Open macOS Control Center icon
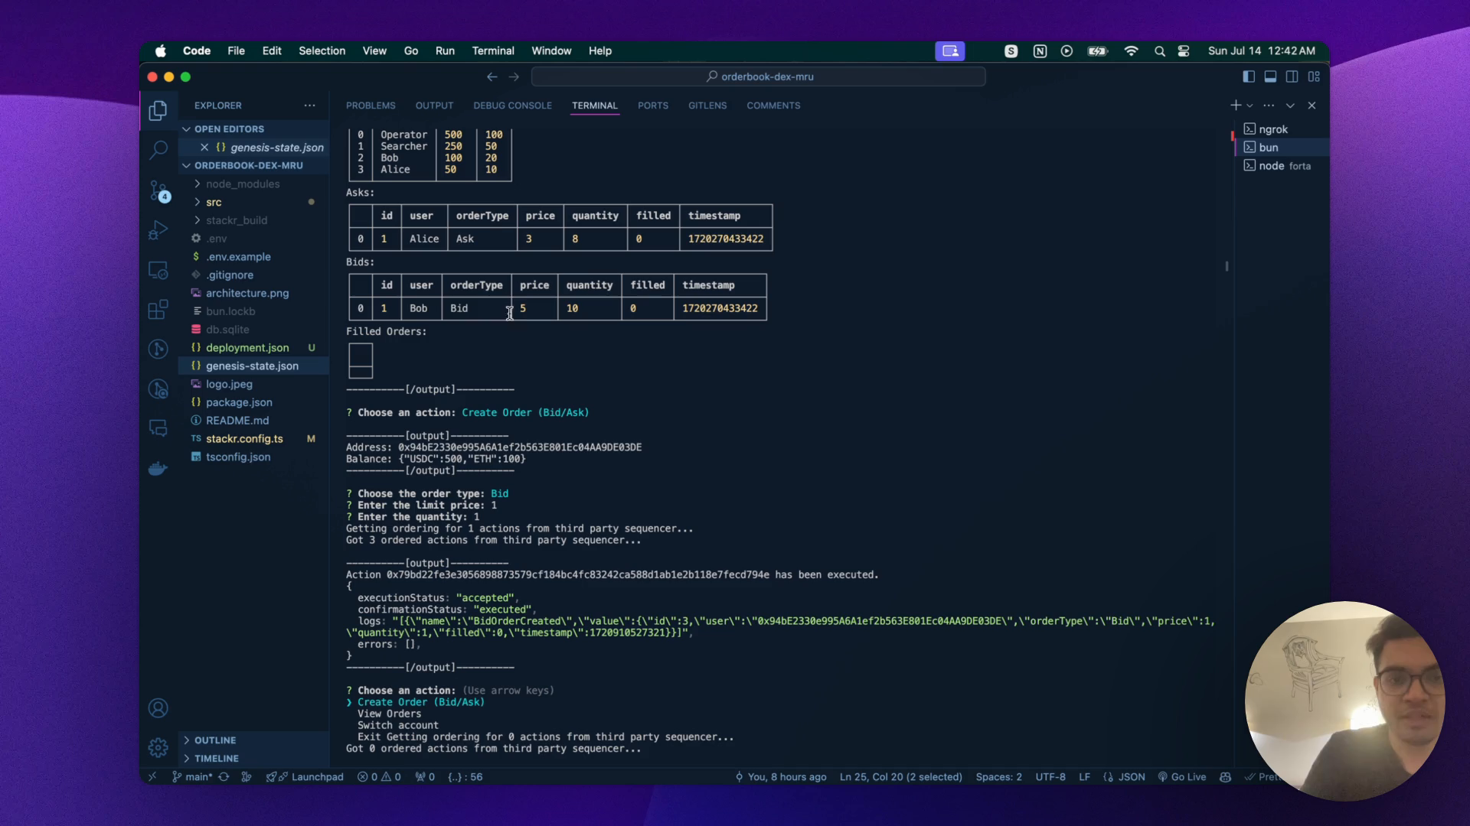 [1184, 51]
